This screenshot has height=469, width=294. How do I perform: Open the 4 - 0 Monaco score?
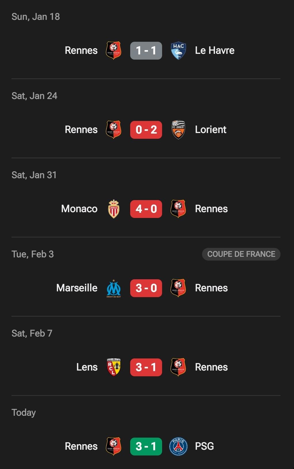tap(146, 209)
